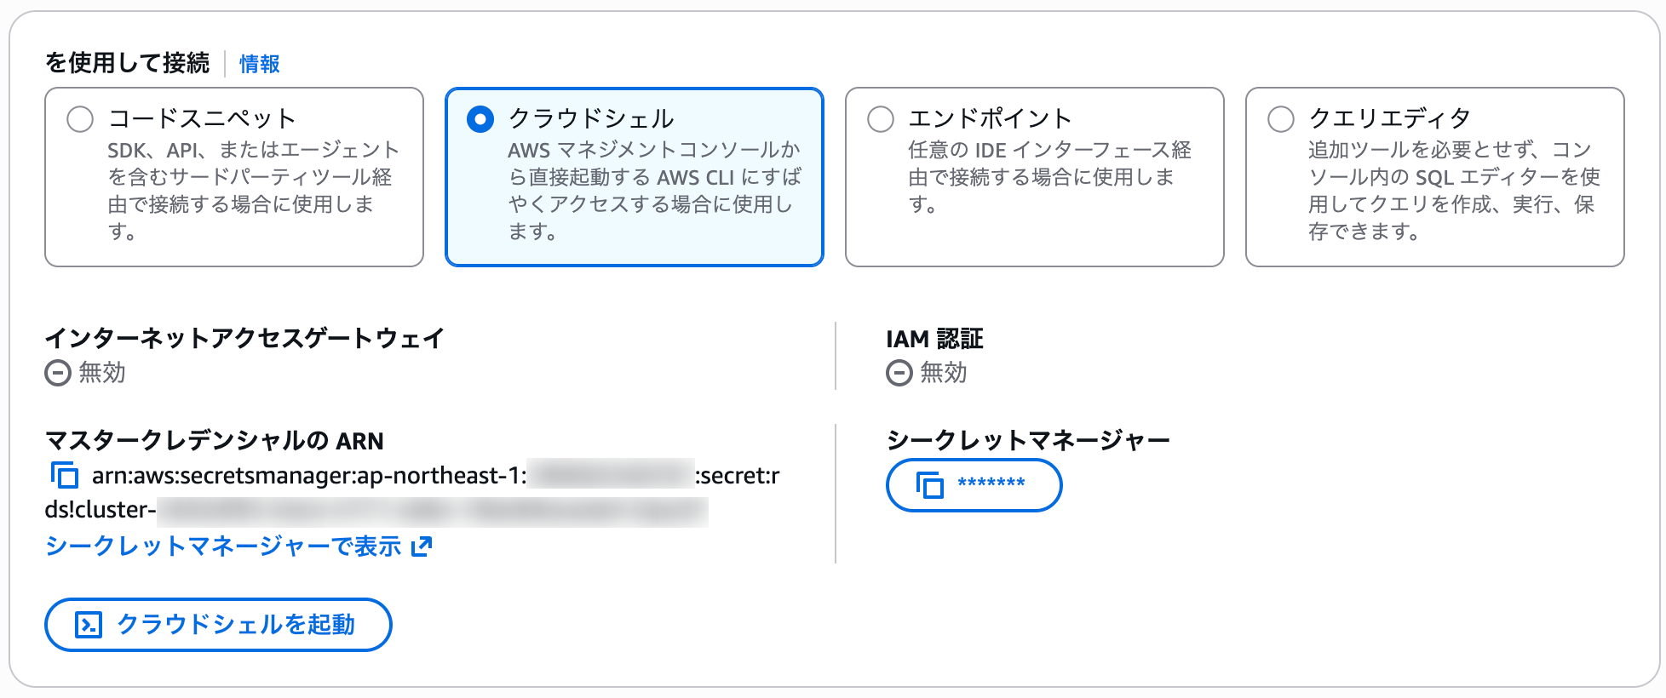
Task: Open シークレットマネージャーで表示 link
Action: [x=221, y=545]
